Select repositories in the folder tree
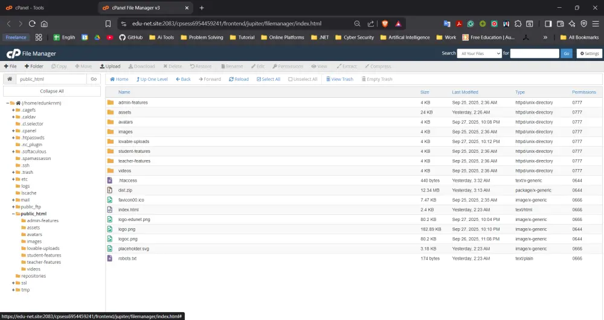Viewport: 604px width, 320px height. [x=33, y=276]
